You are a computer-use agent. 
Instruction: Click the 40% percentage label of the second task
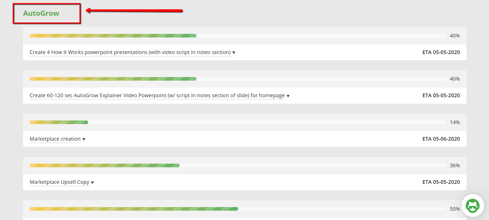pyautogui.click(x=455, y=79)
